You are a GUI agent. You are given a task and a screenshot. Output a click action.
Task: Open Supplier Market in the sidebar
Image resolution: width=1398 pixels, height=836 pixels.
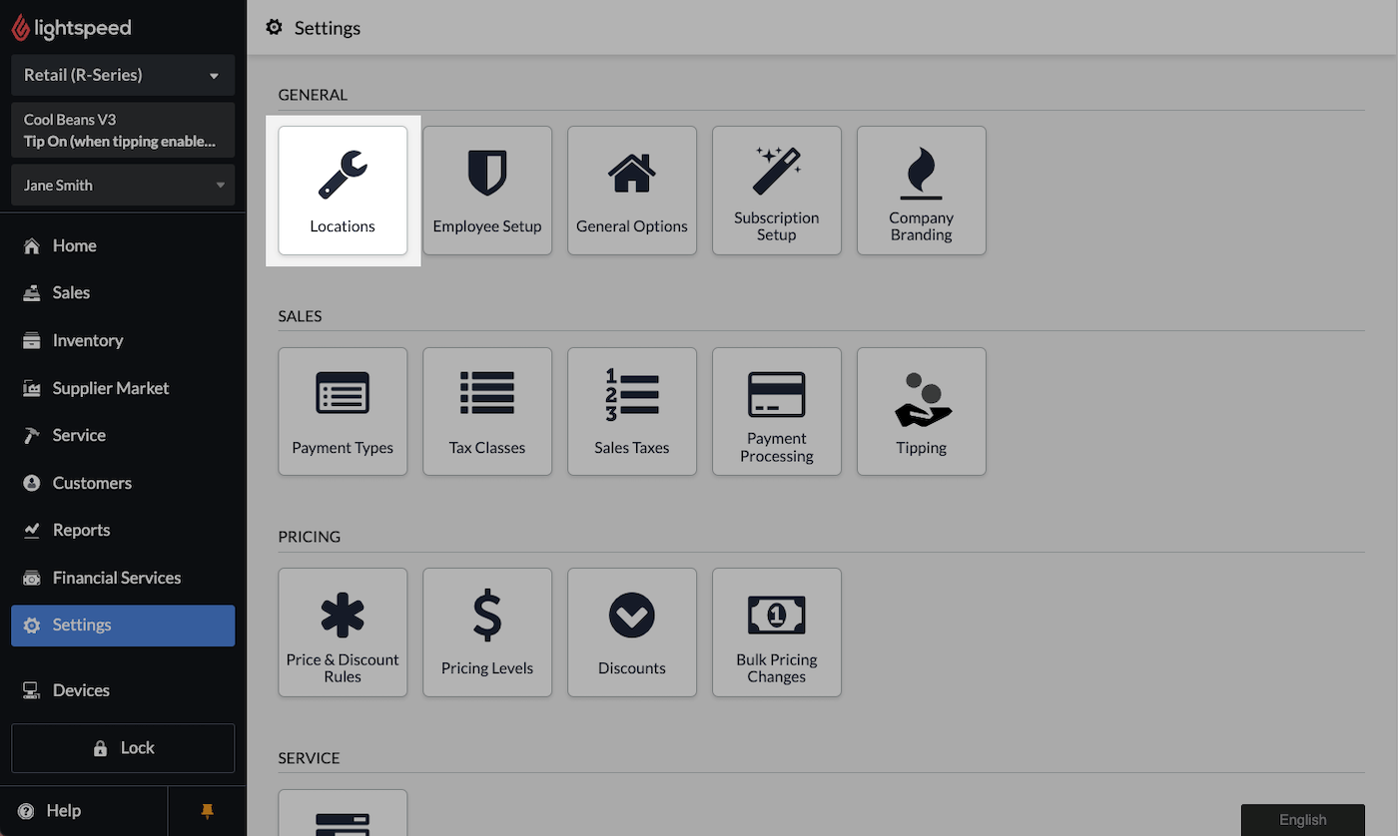point(123,388)
